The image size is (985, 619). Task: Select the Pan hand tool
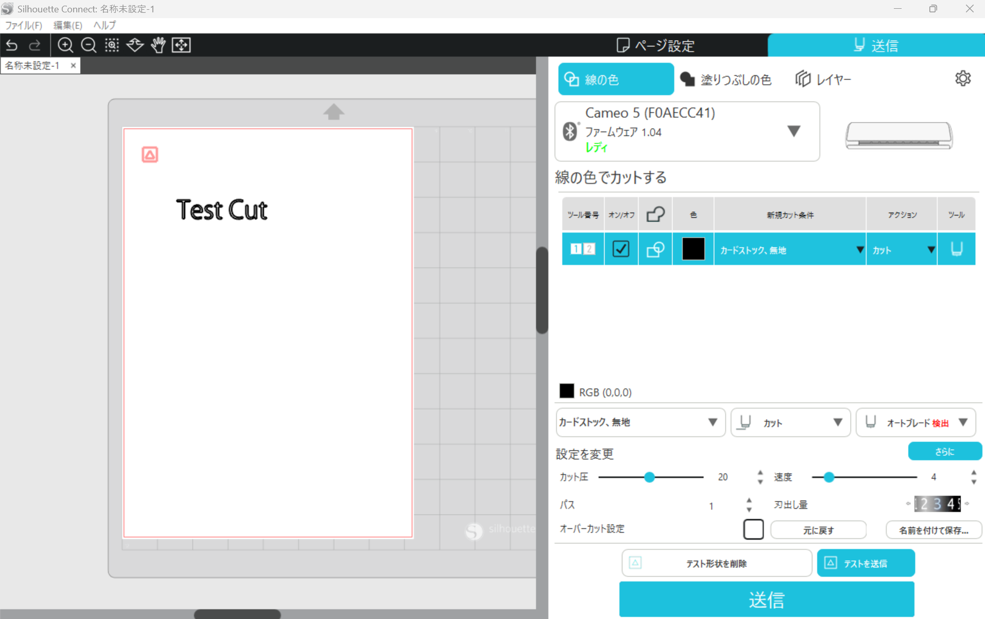coord(158,45)
